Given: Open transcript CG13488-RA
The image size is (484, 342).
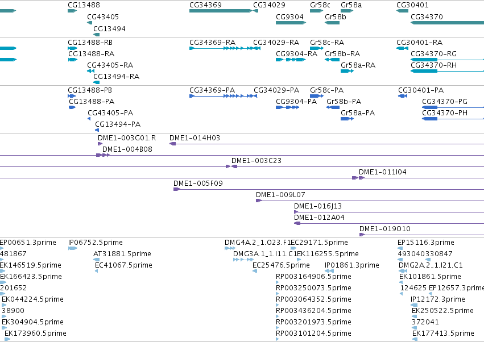Looking at the screenshot, I should (73, 60).
